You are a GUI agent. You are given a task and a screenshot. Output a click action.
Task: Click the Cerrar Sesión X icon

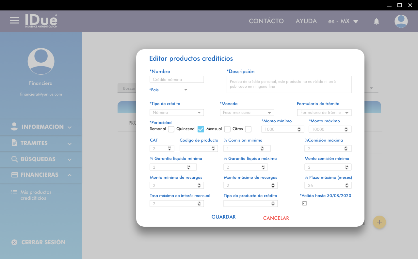pos(14,242)
